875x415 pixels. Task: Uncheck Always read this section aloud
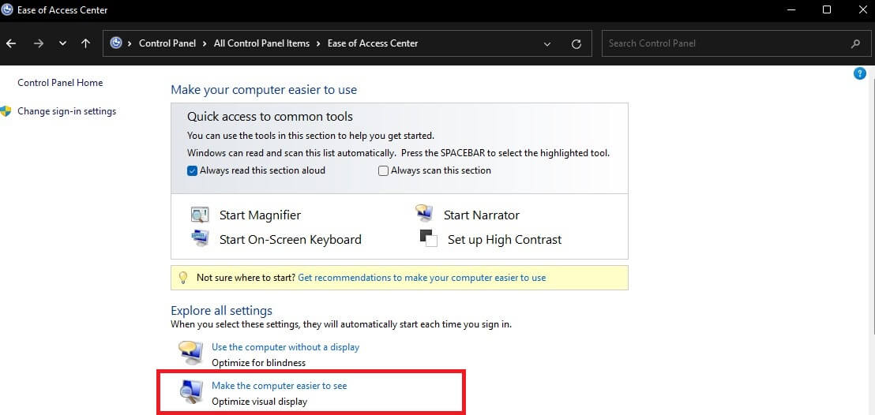pyautogui.click(x=192, y=170)
